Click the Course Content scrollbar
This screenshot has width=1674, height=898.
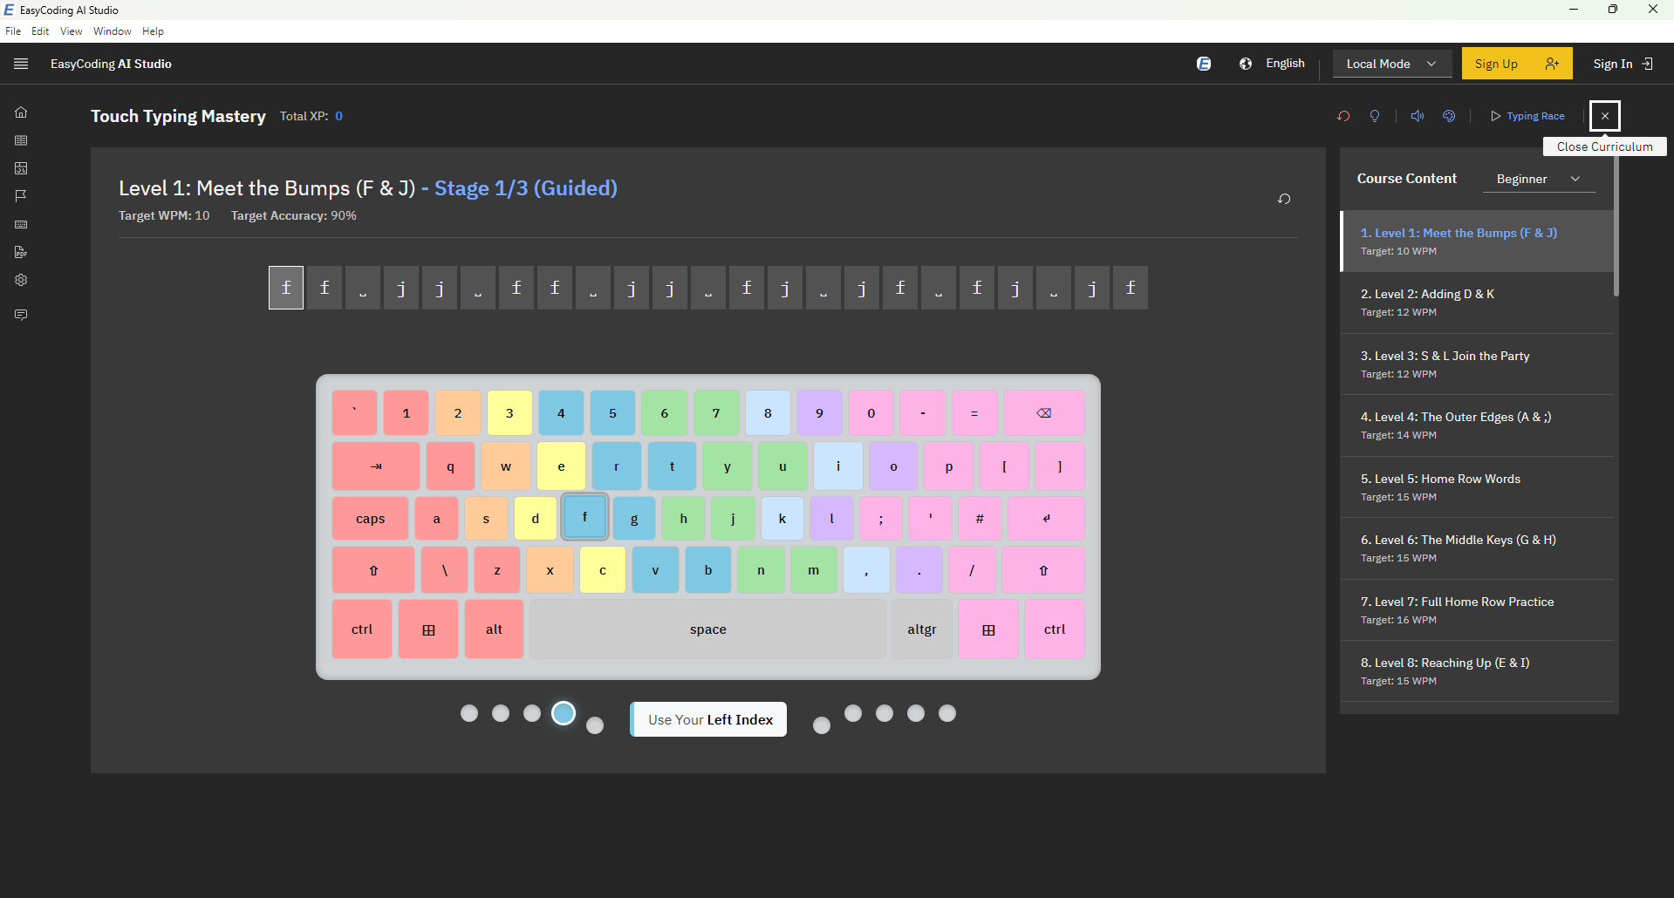[1616, 228]
